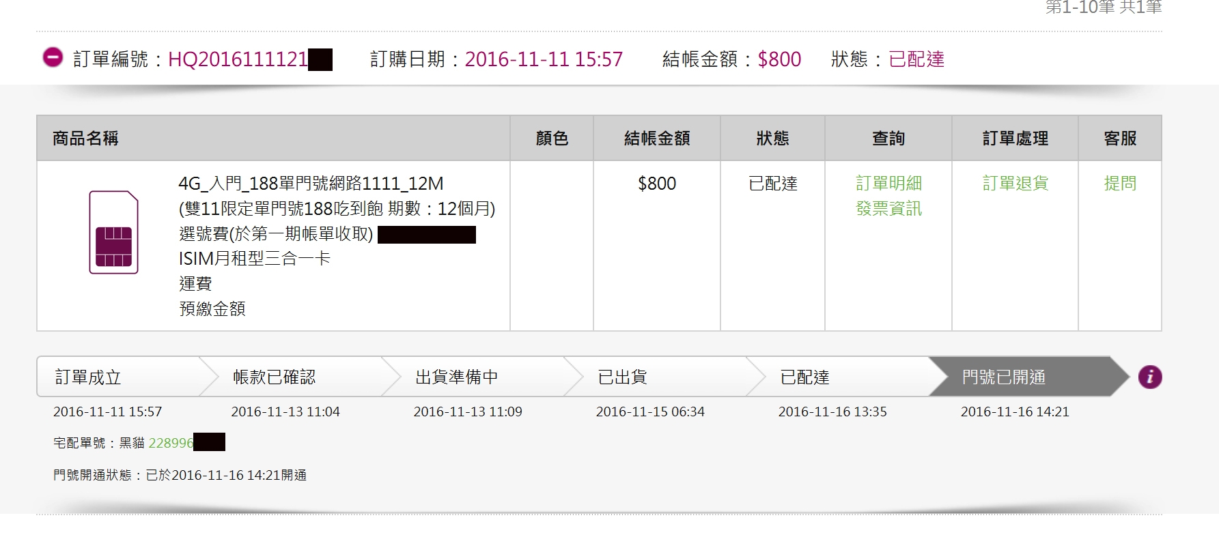
Task: Click the 訂單處理 column header
Action: point(1015,139)
